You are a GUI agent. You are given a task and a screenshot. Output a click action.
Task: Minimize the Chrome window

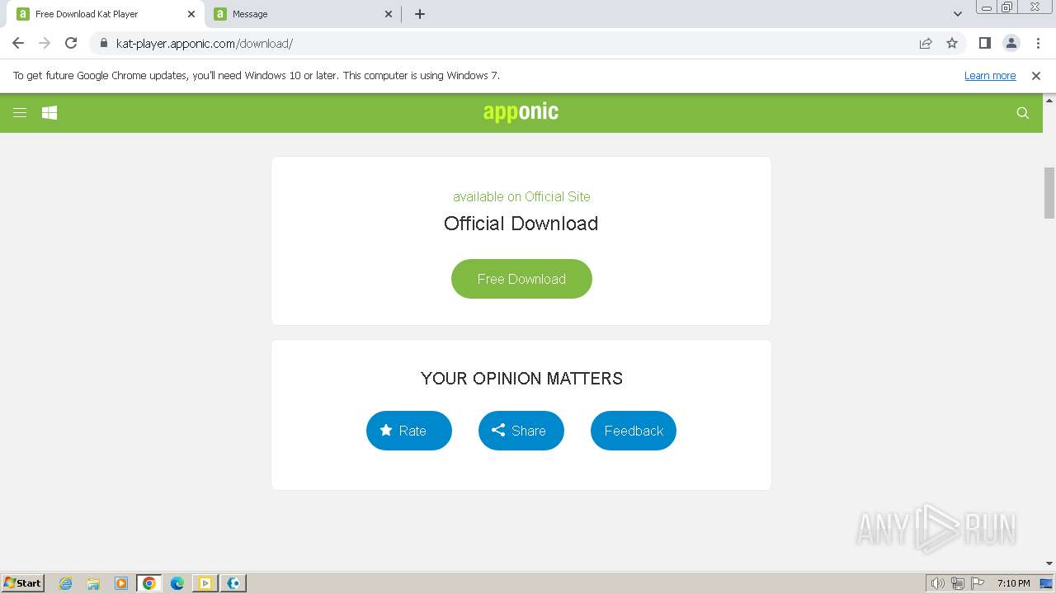tap(987, 7)
